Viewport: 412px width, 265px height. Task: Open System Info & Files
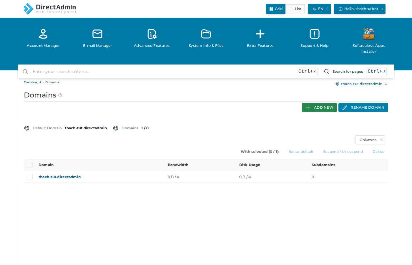tap(206, 38)
